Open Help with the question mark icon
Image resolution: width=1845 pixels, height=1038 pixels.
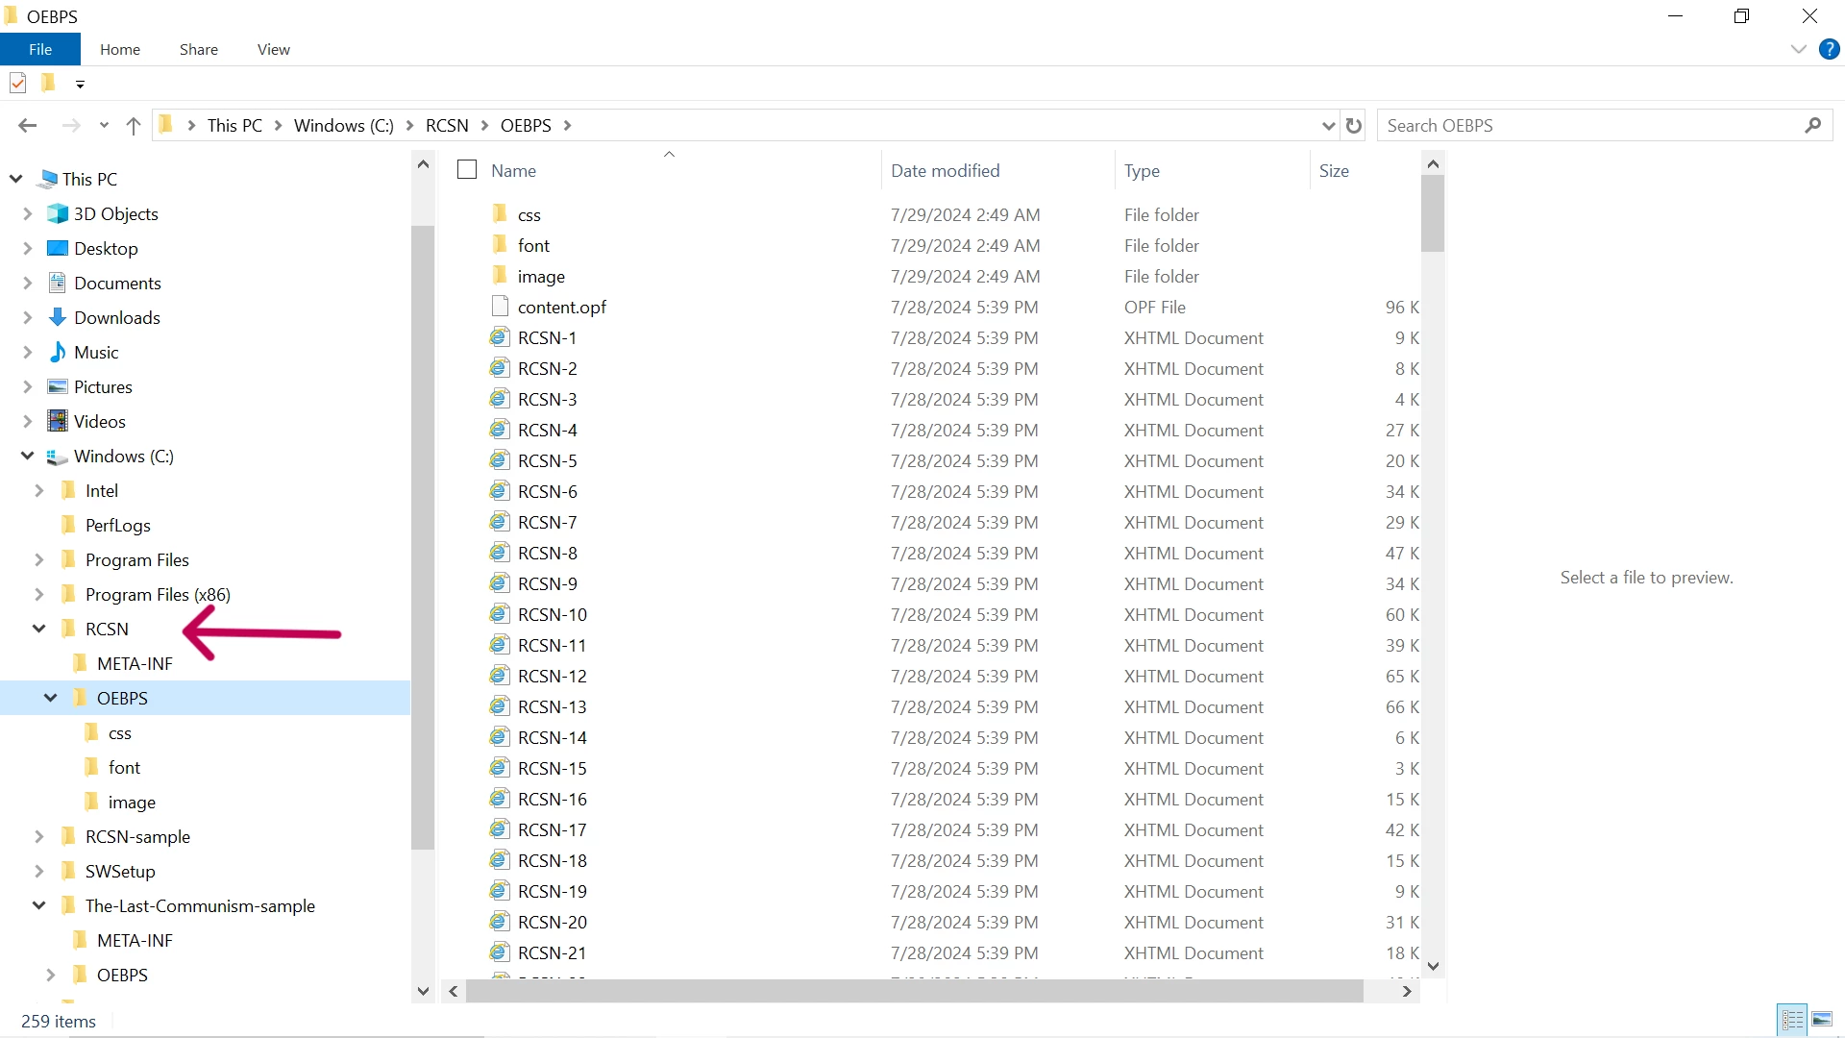click(x=1829, y=49)
